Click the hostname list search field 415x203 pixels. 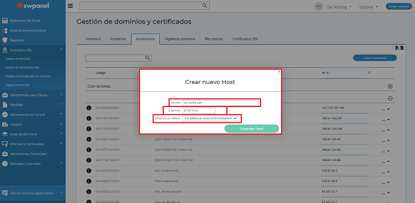(118, 58)
